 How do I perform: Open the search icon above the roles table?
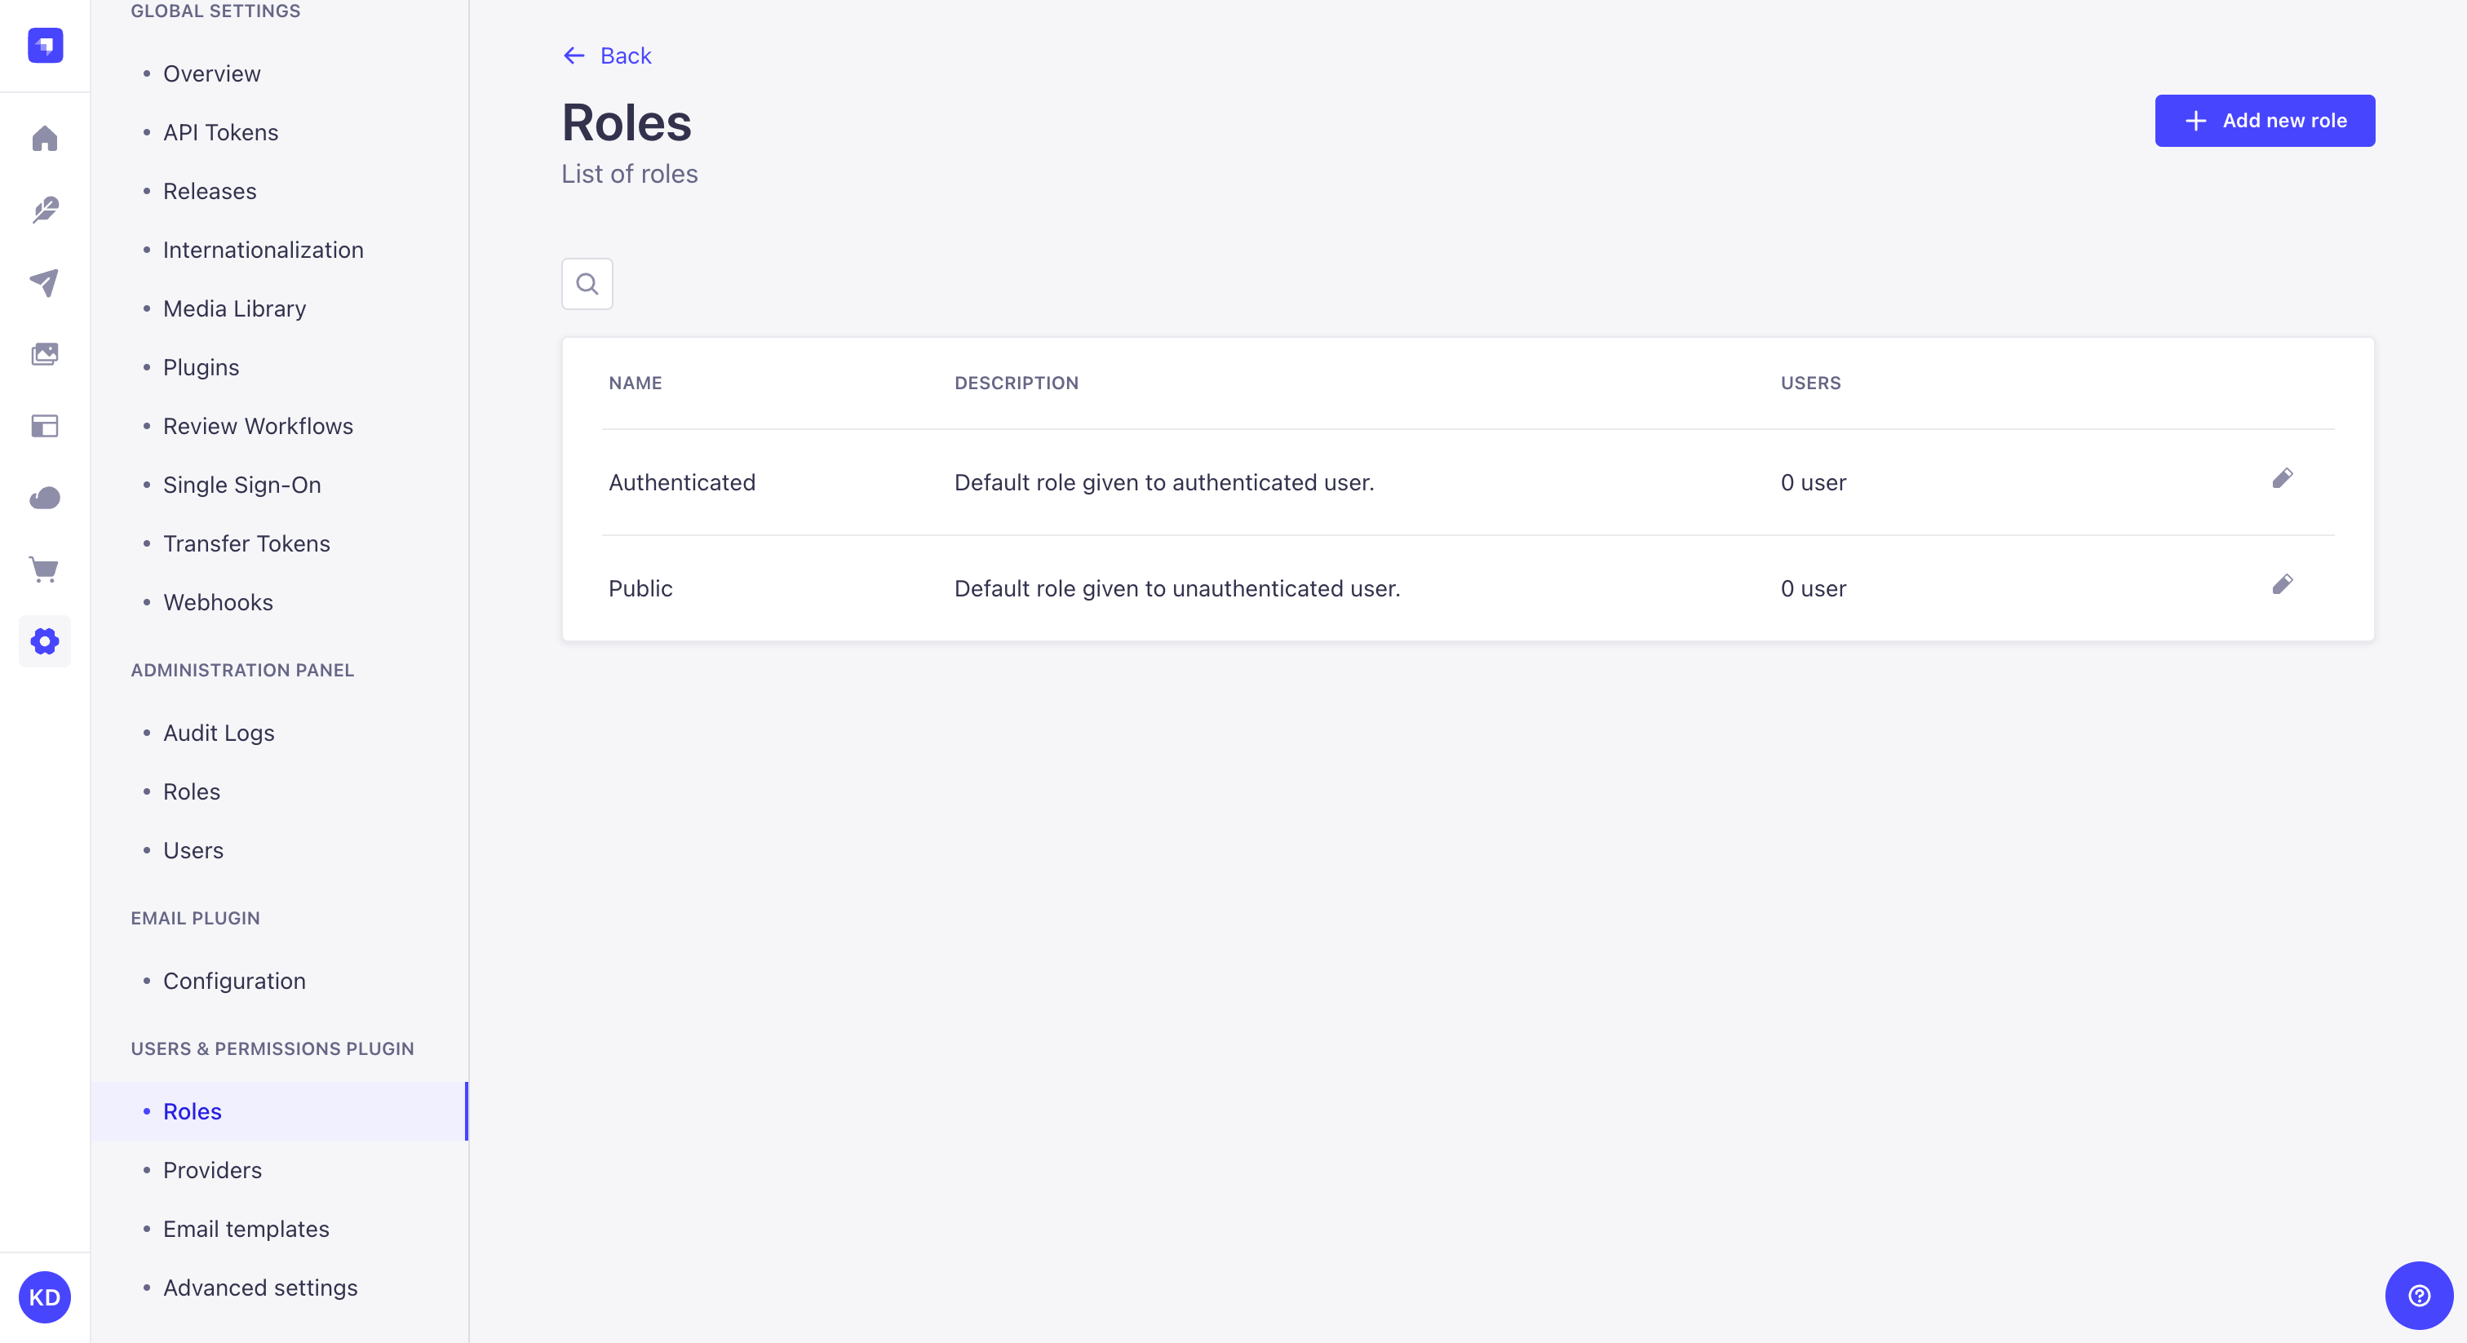(x=586, y=284)
